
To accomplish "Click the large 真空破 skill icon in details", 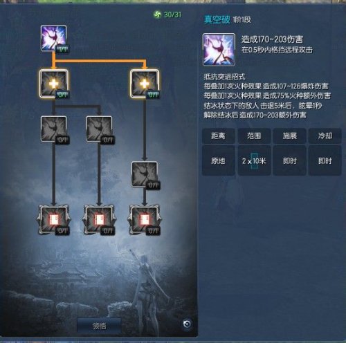I will [x=219, y=50].
